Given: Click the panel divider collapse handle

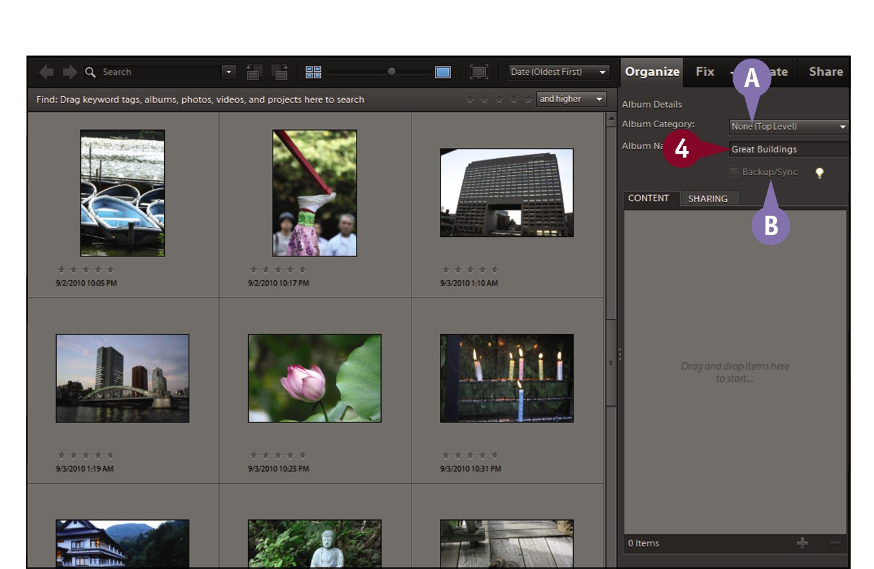Looking at the screenshot, I should [619, 354].
